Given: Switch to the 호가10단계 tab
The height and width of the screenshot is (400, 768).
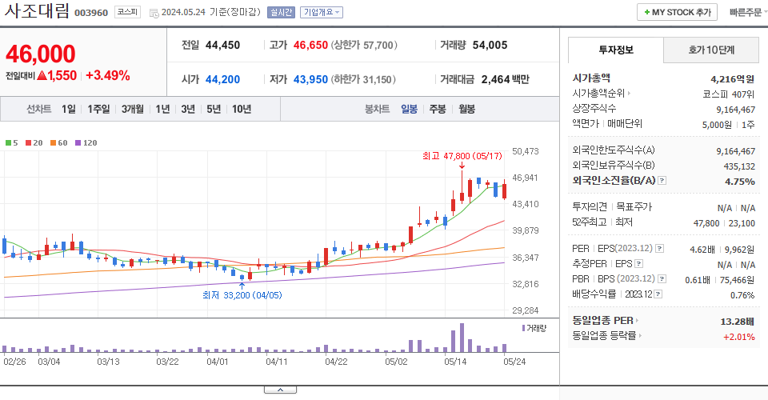Looking at the screenshot, I should (711, 50).
